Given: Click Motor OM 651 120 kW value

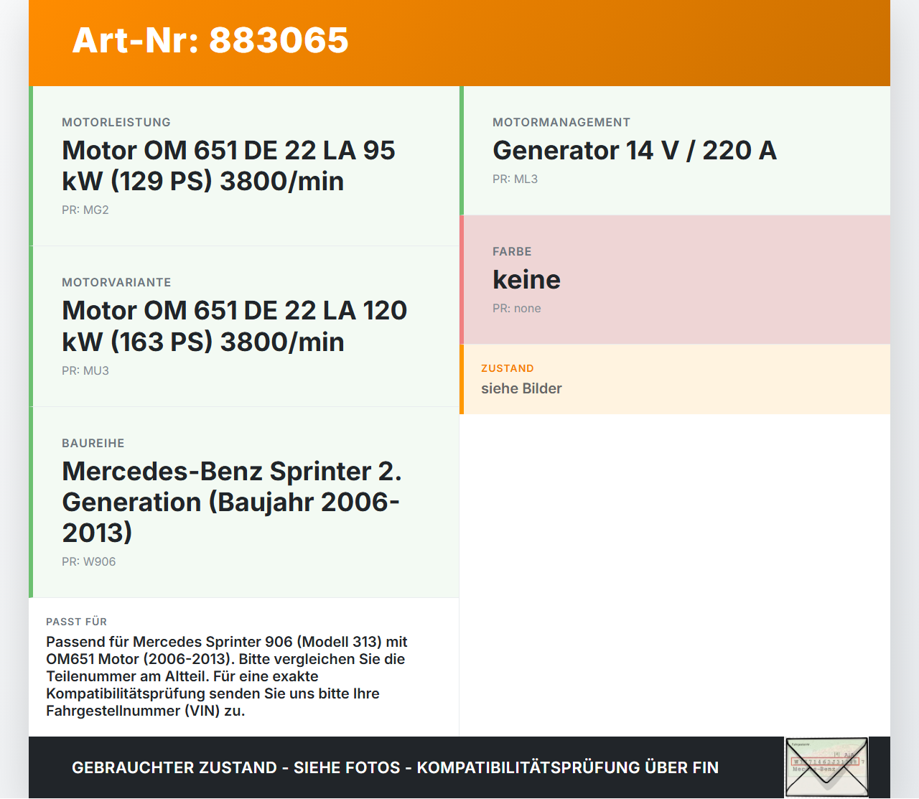Looking at the screenshot, I should coord(234,326).
